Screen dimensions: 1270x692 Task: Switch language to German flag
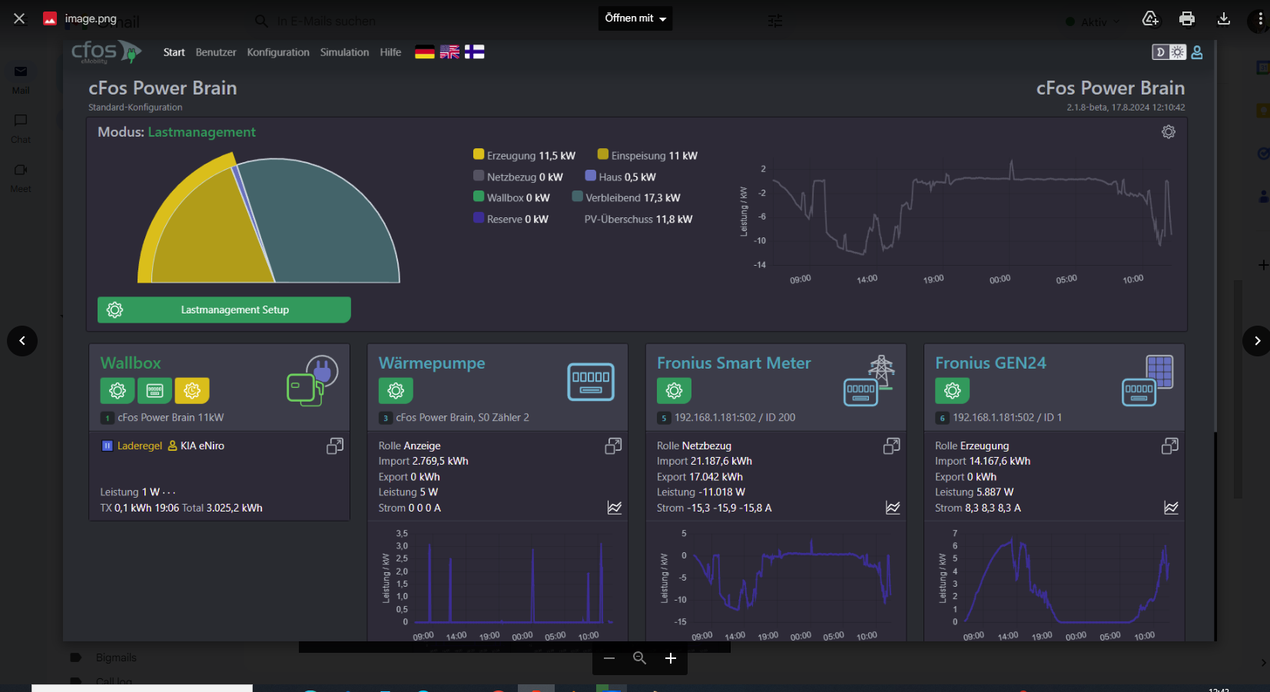[425, 52]
